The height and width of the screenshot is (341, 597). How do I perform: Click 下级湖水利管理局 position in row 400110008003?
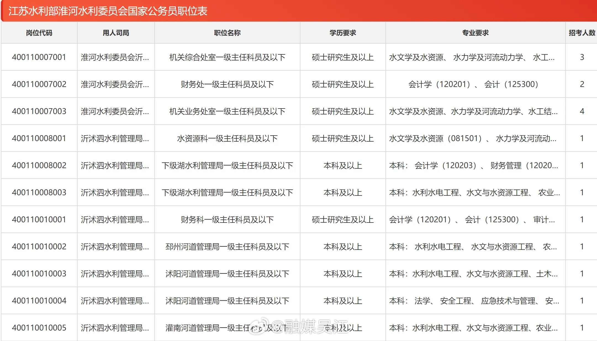point(227,192)
